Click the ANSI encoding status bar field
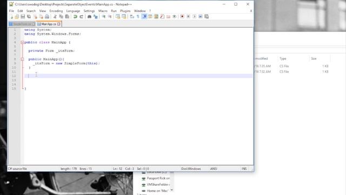 (214, 168)
